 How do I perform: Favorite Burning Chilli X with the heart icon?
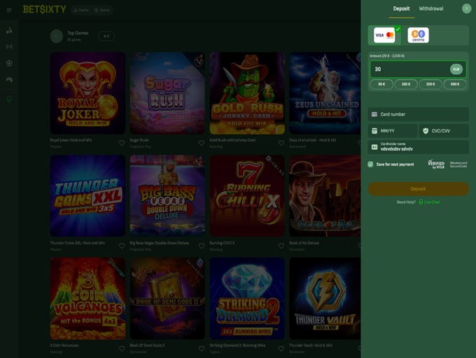pos(281,245)
